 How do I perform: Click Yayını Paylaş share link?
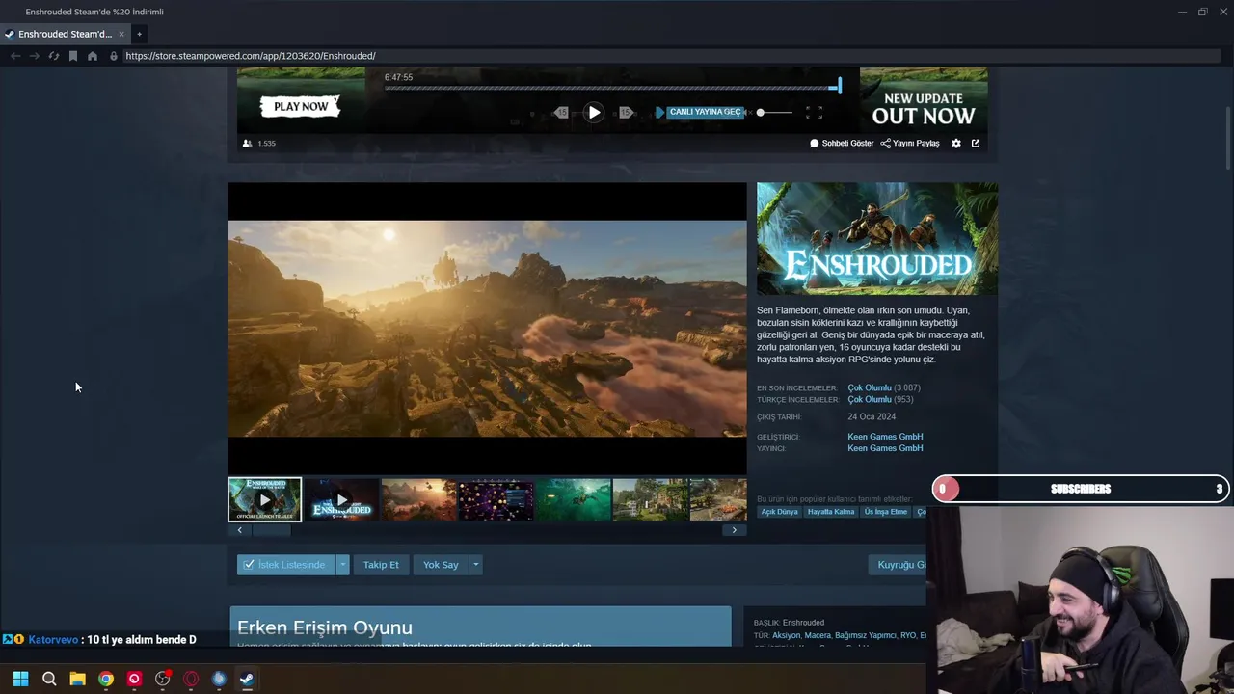point(910,144)
